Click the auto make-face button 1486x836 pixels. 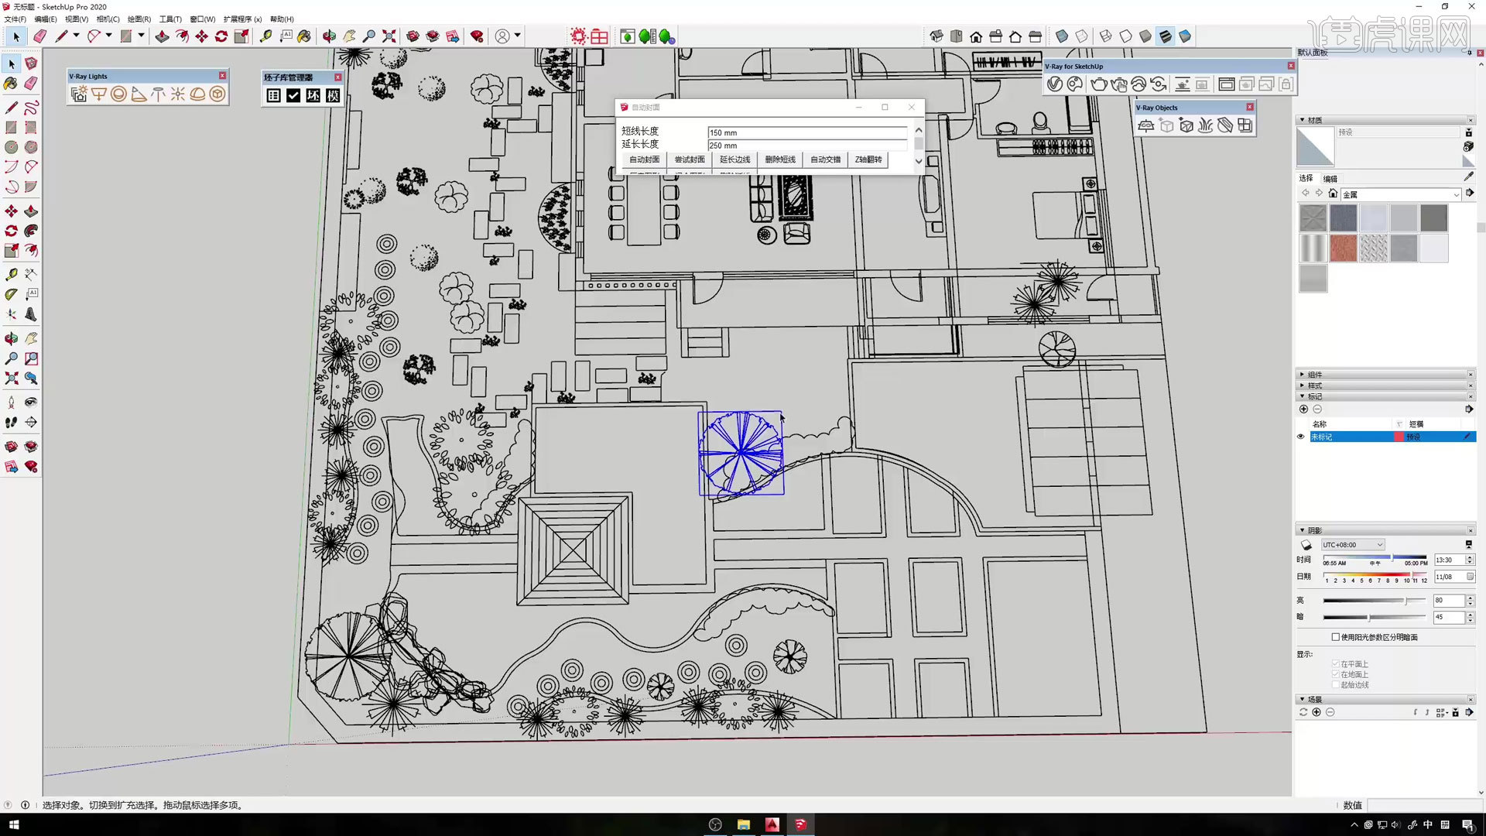644,159
